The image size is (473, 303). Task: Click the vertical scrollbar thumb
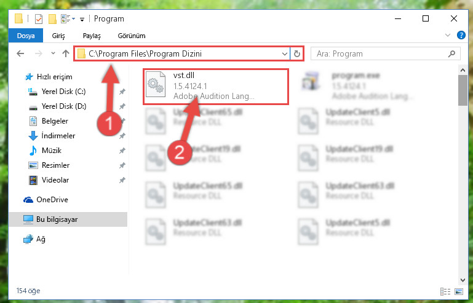[x=463, y=90]
